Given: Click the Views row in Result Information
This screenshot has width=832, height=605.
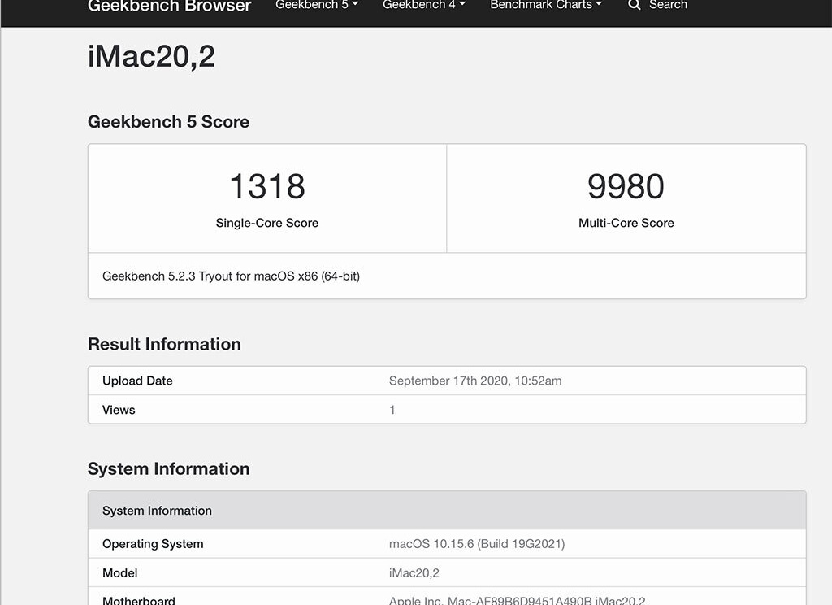Looking at the screenshot, I should 119,410.
